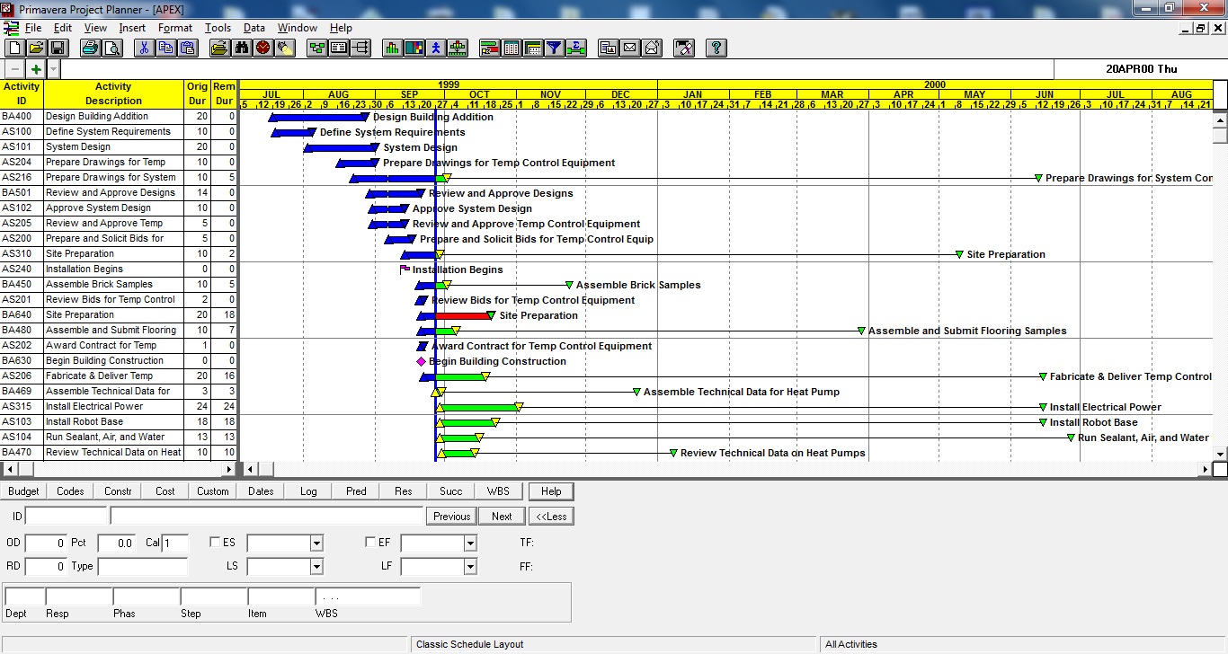Click the green plus add activity button
Image resolution: width=1228 pixels, height=654 pixels.
click(x=36, y=69)
